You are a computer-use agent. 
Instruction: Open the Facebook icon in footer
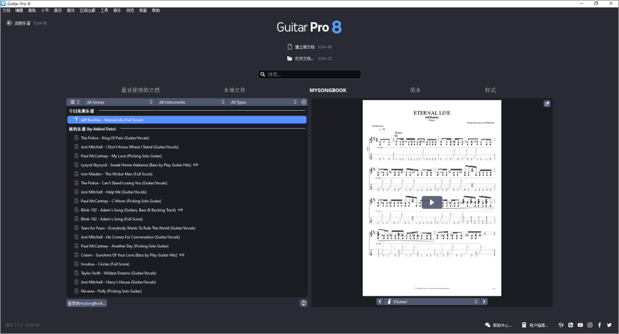[599, 325]
